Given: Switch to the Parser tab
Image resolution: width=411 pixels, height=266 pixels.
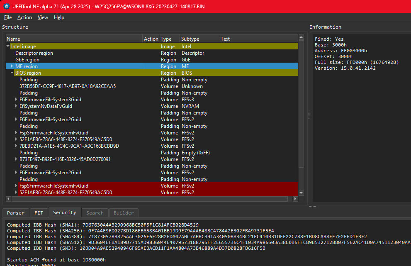Looking at the screenshot, I should (16, 213).
